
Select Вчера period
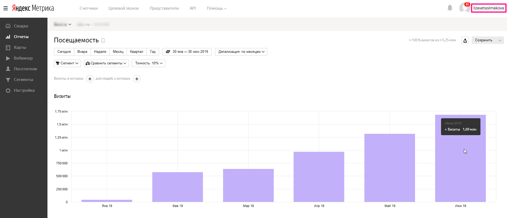[82, 52]
